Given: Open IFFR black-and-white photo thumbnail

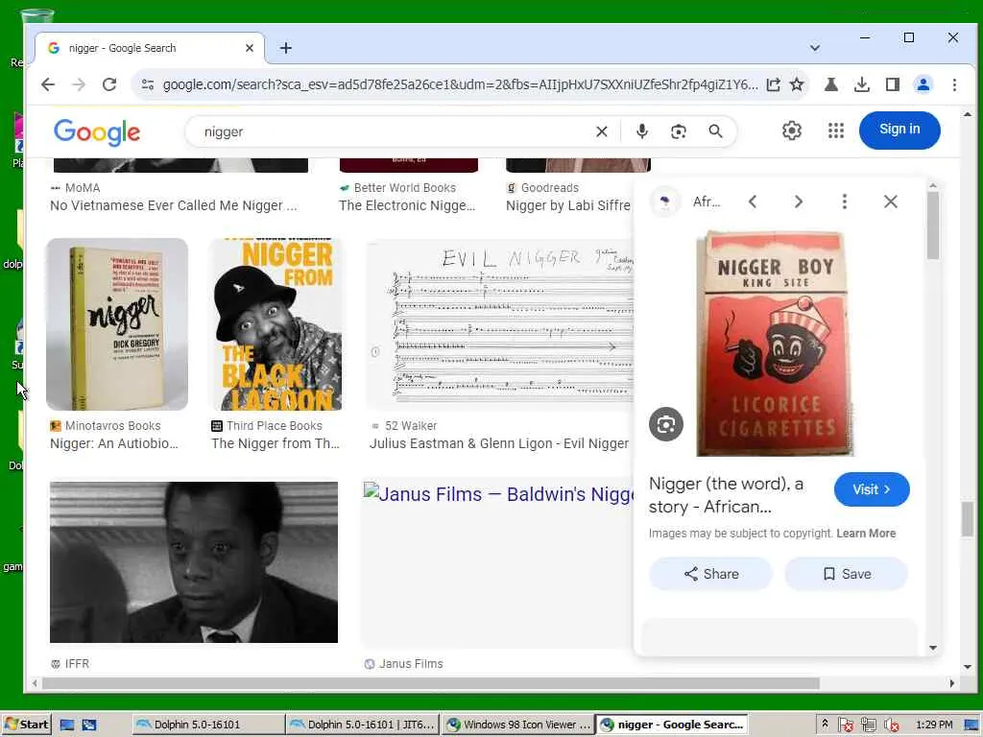Looking at the screenshot, I should (x=194, y=562).
